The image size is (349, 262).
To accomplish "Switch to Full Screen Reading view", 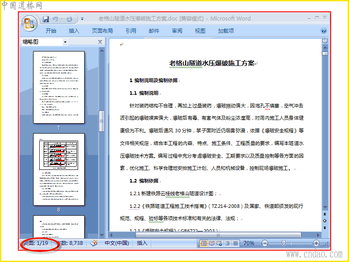I will pos(212,243).
